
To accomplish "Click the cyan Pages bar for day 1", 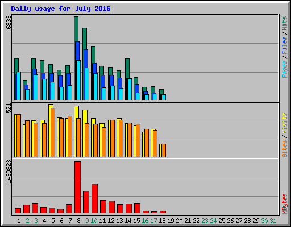I will coord(19,86).
